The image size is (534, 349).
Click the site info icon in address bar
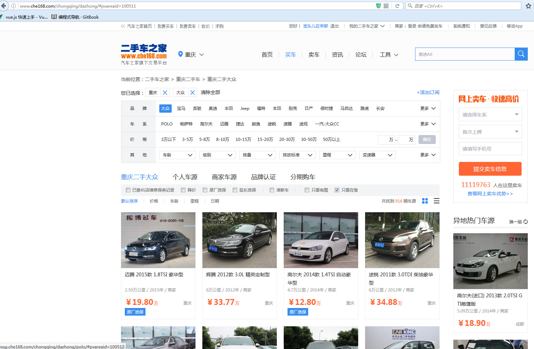pyautogui.click(x=13, y=6)
